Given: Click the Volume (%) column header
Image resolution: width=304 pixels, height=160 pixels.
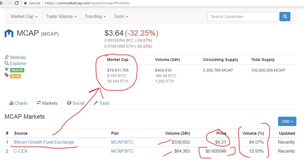Looking at the screenshot, I should tap(253, 133).
